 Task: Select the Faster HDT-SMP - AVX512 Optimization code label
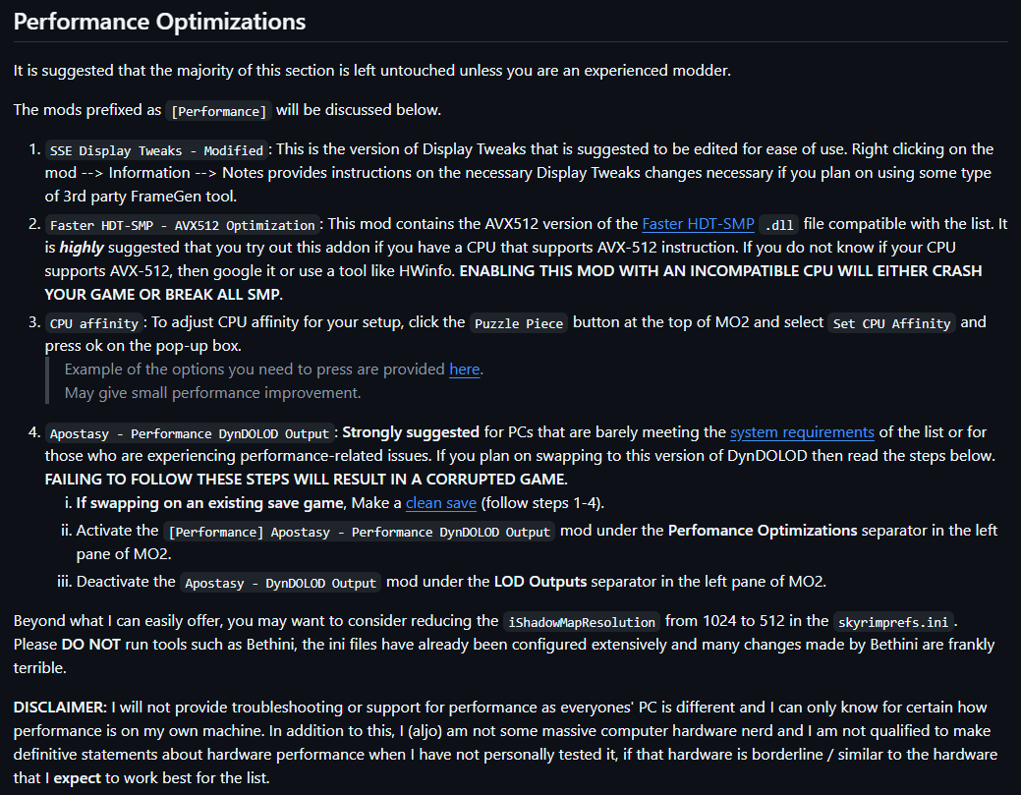(x=183, y=225)
